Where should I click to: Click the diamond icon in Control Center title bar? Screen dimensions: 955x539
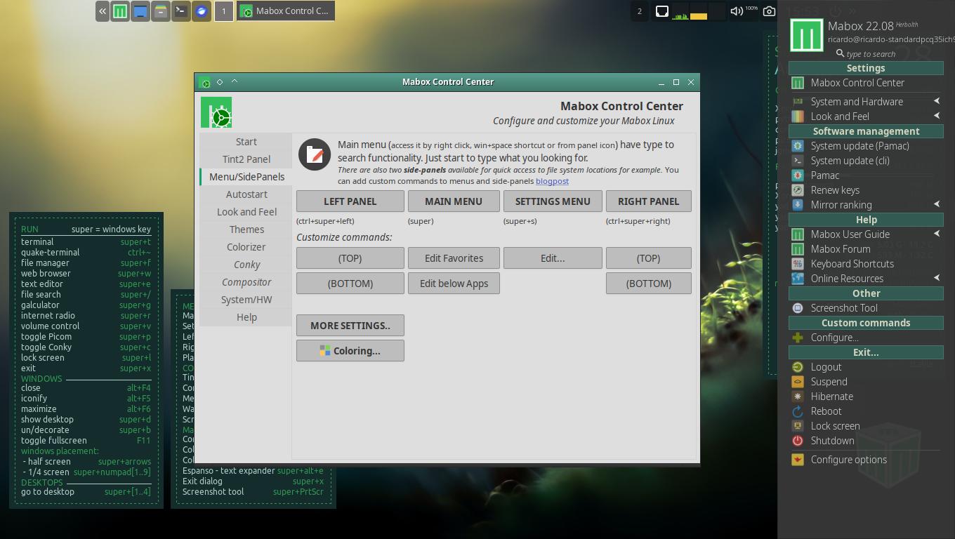tap(220, 82)
